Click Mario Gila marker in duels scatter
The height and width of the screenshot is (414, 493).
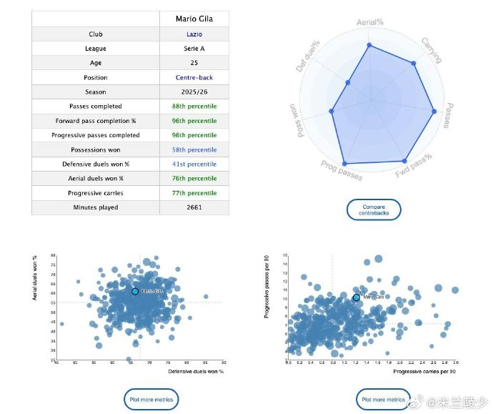point(135,292)
